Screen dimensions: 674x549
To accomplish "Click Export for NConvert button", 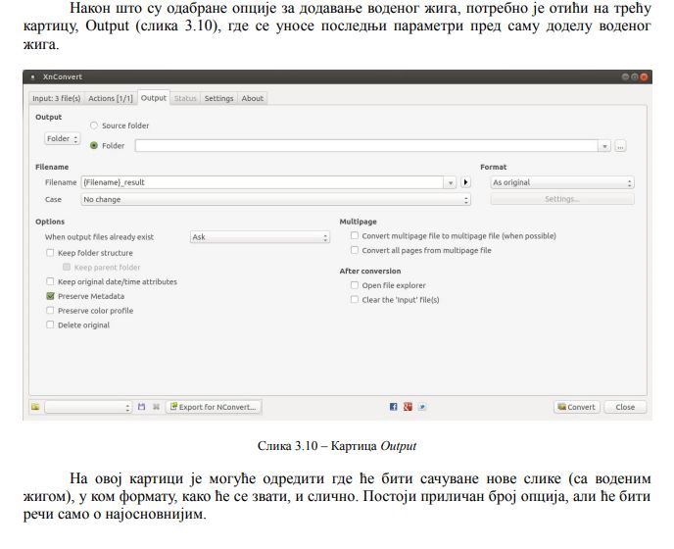I will pyautogui.click(x=214, y=407).
